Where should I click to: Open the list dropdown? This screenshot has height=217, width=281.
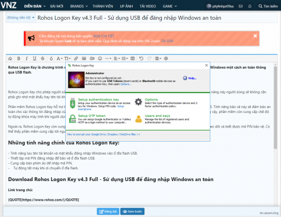(125, 58)
